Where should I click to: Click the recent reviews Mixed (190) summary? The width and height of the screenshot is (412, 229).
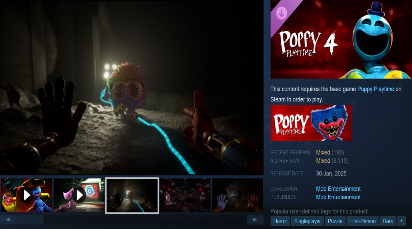pos(330,152)
